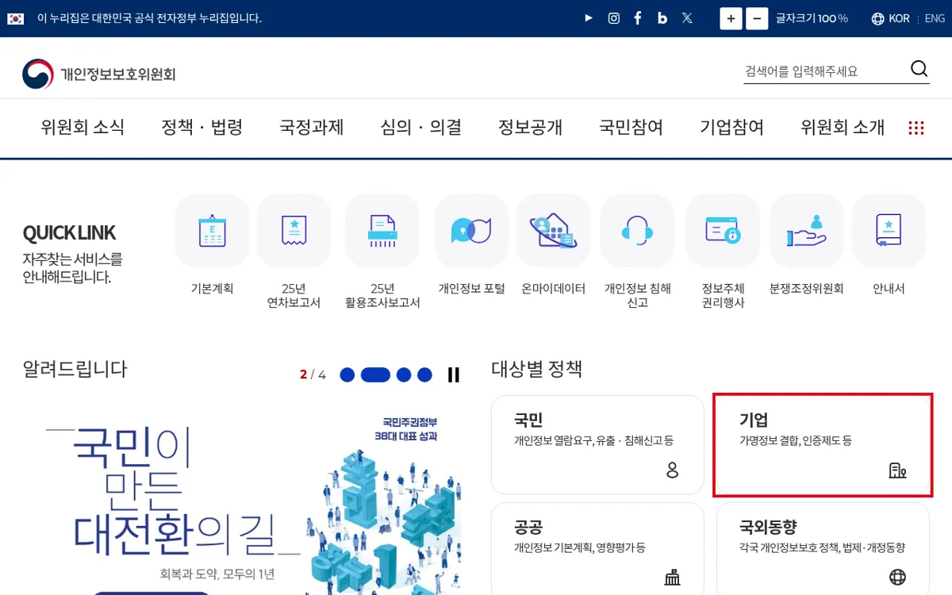Click the 글자크기 100% text
Screen dimensions: 952x595
point(812,18)
